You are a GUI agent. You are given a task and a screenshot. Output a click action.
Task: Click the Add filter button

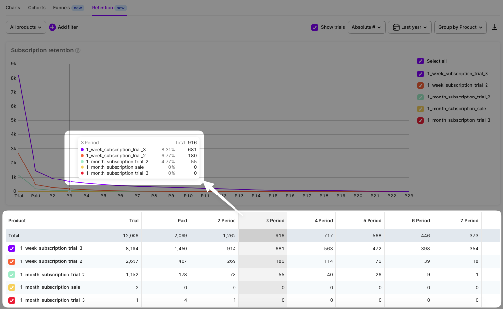(x=64, y=27)
